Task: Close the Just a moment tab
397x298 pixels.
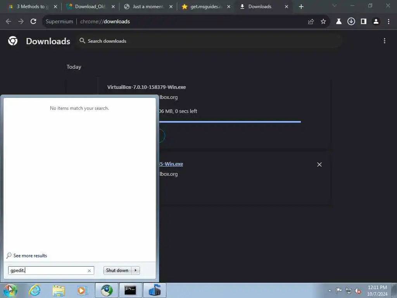Action: [x=171, y=7]
